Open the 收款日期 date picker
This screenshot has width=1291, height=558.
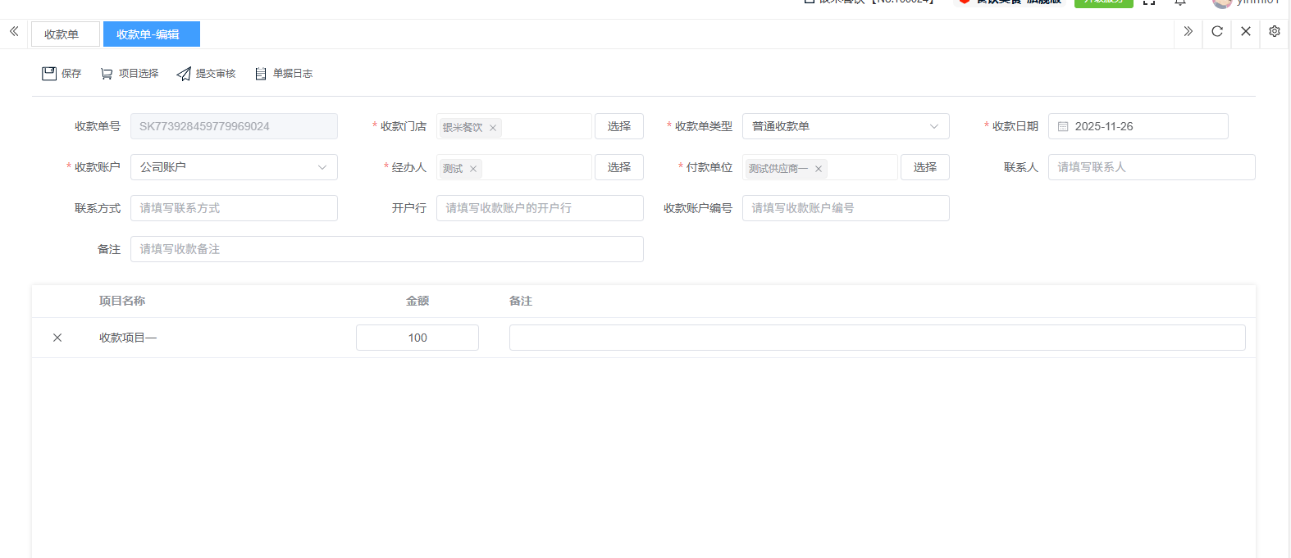click(1138, 126)
